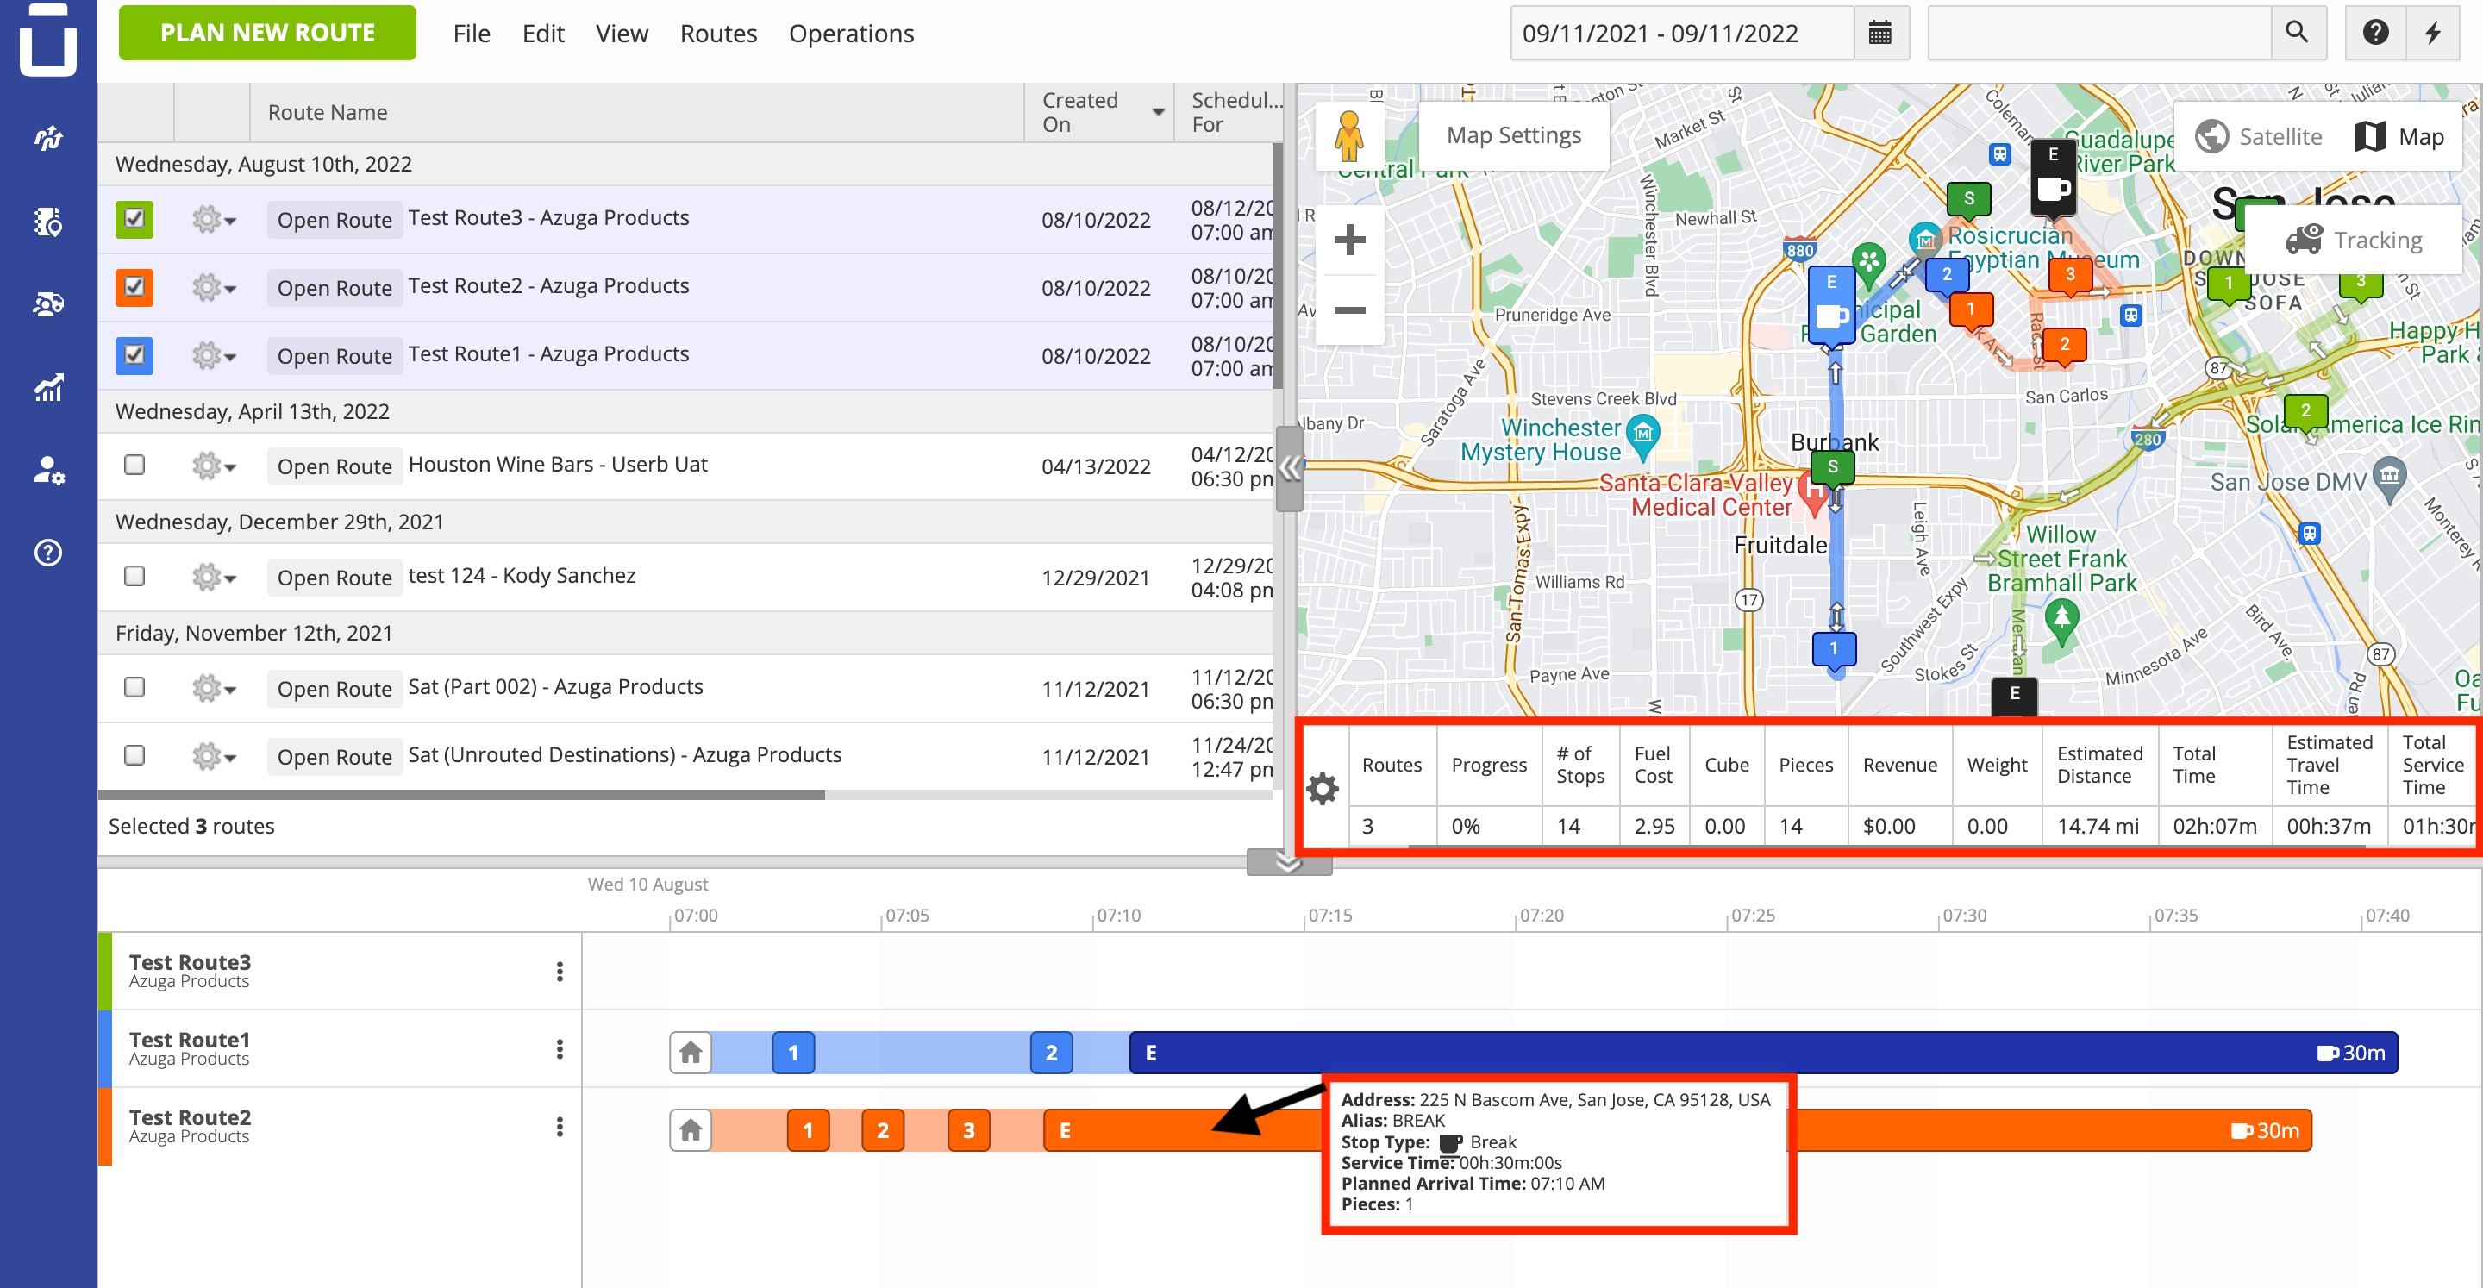Screen dimensions: 2483x1288
Task: Open the user management sidebar icon
Action: click(48, 471)
